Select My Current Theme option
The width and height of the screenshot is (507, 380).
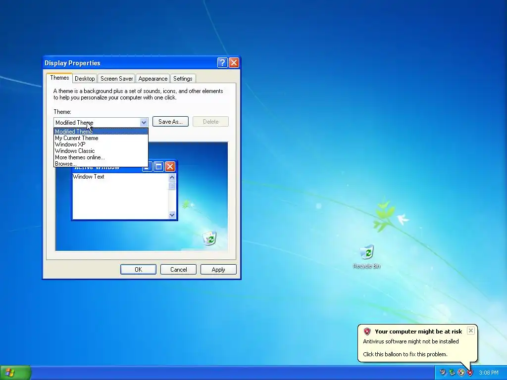coord(101,138)
